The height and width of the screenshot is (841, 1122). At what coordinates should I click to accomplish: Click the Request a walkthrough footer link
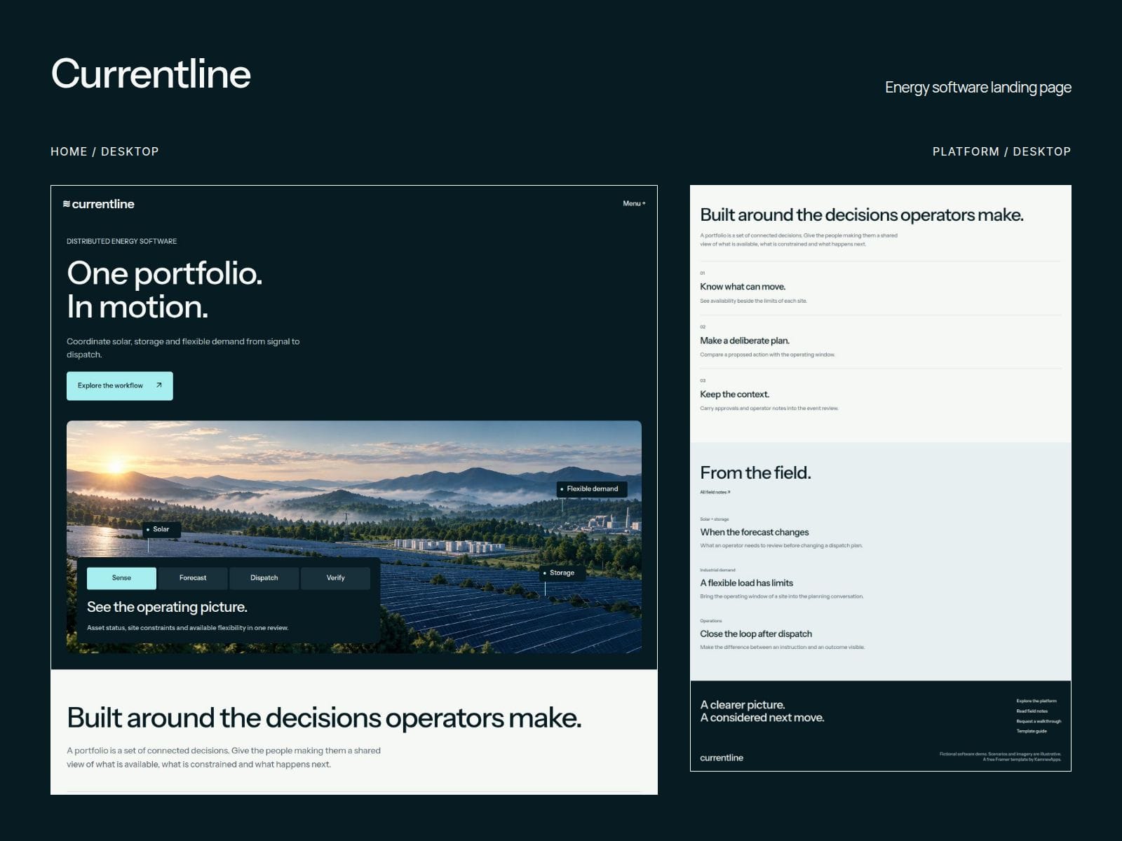pyautogui.click(x=1039, y=721)
